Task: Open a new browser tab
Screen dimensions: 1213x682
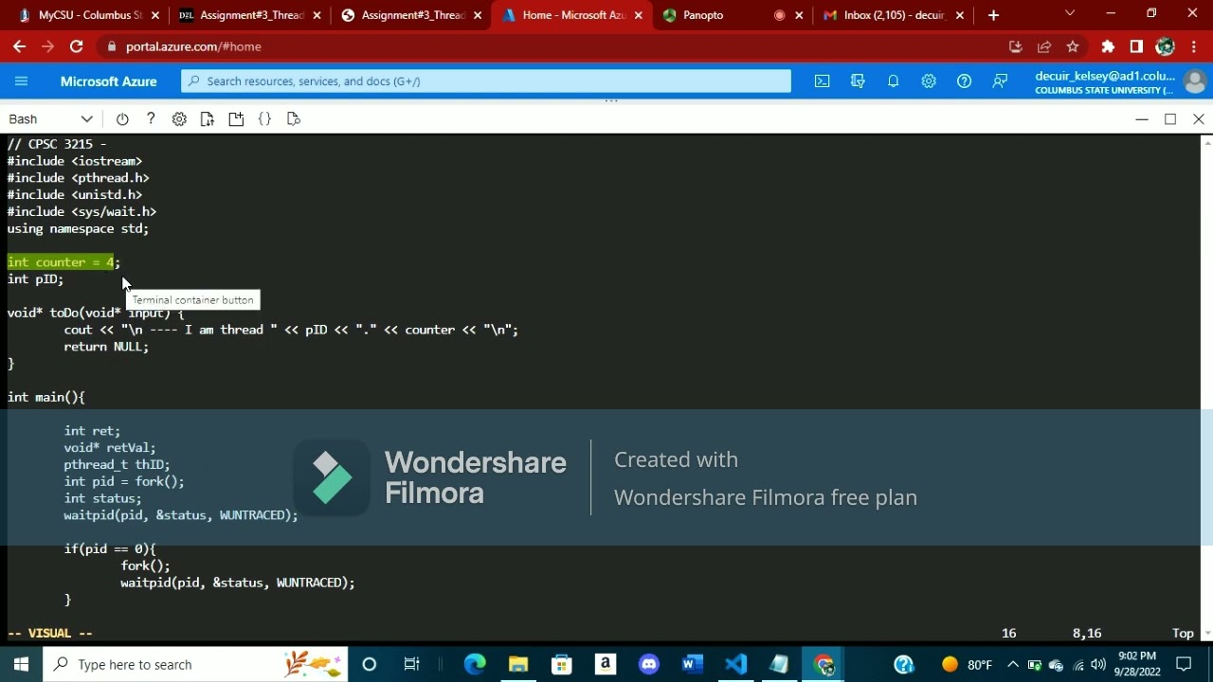Action: point(993,15)
